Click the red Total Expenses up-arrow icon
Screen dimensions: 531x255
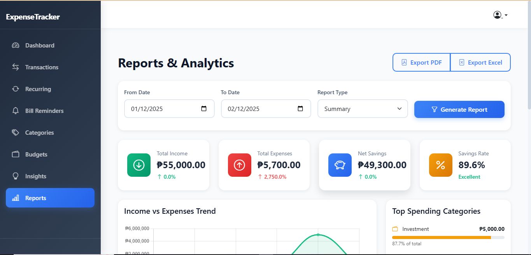240,165
